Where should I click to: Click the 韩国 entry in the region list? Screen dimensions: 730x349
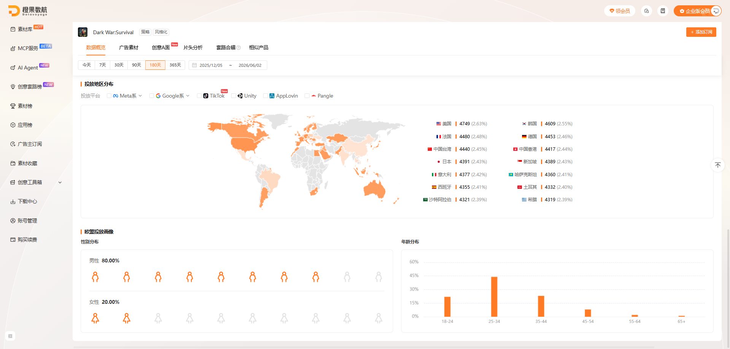click(547, 124)
